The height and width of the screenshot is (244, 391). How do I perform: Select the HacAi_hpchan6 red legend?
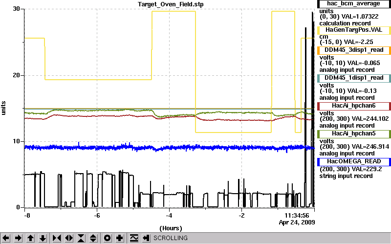(x=353, y=106)
